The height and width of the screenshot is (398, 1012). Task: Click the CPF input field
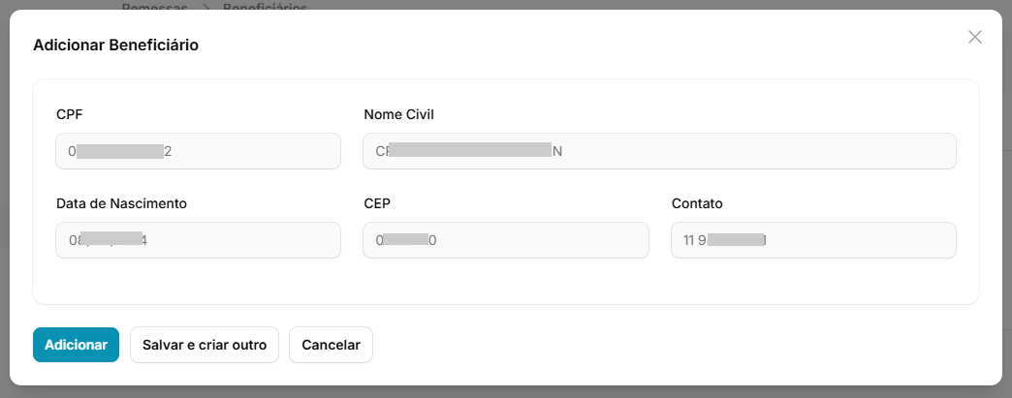click(x=199, y=151)
